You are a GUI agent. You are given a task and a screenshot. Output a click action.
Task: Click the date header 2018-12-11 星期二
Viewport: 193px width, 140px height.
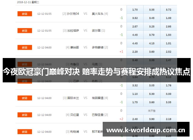click(x=28, y=2)
